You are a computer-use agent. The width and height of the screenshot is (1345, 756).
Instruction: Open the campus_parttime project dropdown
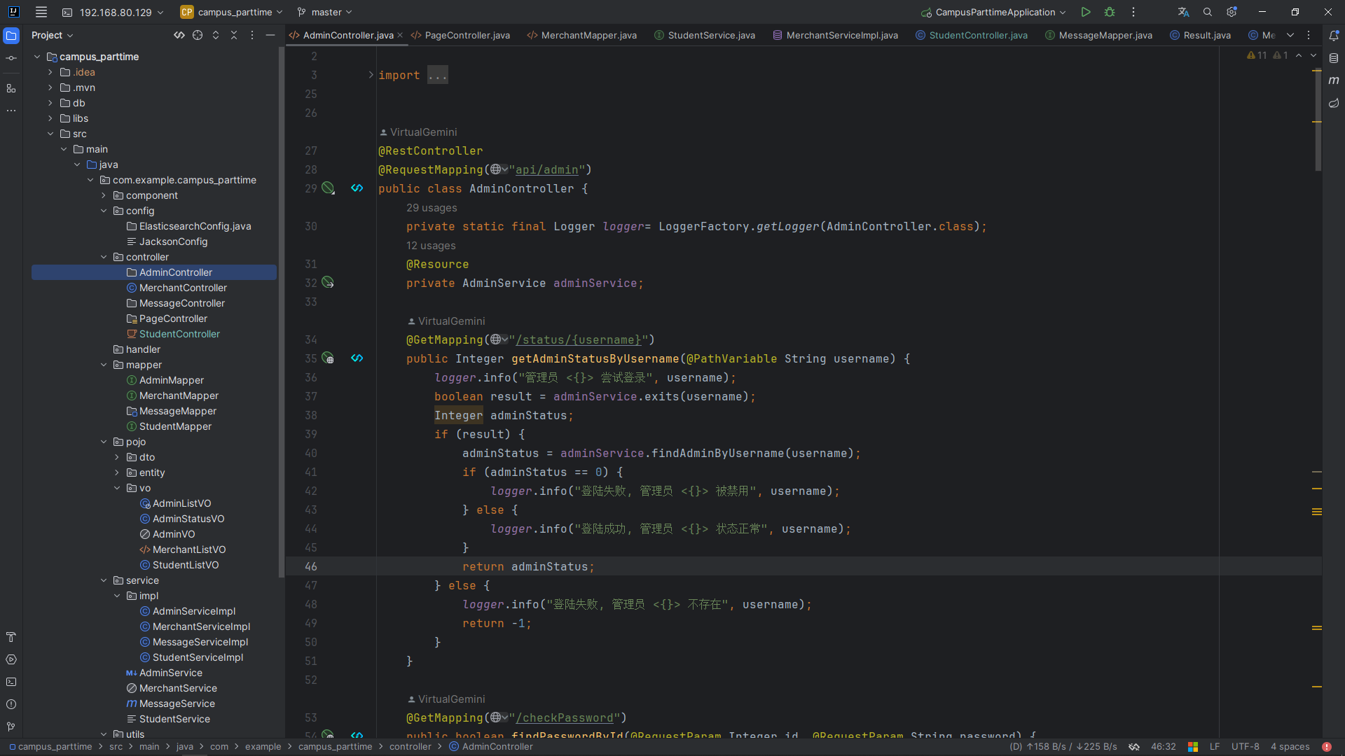233,12
